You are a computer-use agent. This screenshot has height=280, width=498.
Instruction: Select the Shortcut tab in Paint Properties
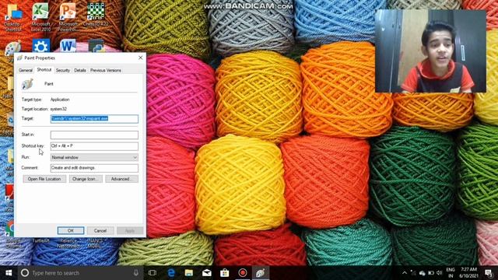pos(44,69)
